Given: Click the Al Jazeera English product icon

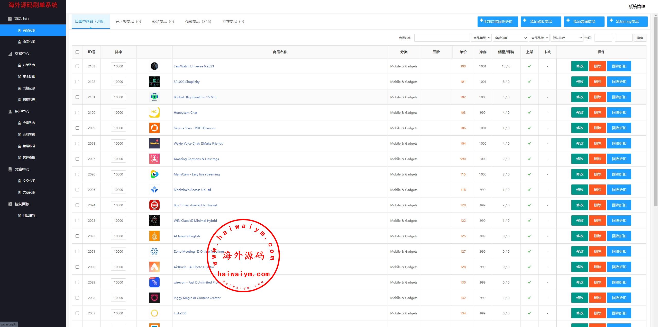Looking at the screenshot, I should point(154,236).
